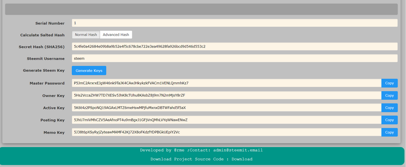
Task: Copy the Owner Key
Action: pos(390,95)
